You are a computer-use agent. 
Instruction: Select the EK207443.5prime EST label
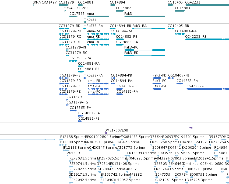(169, 169)
